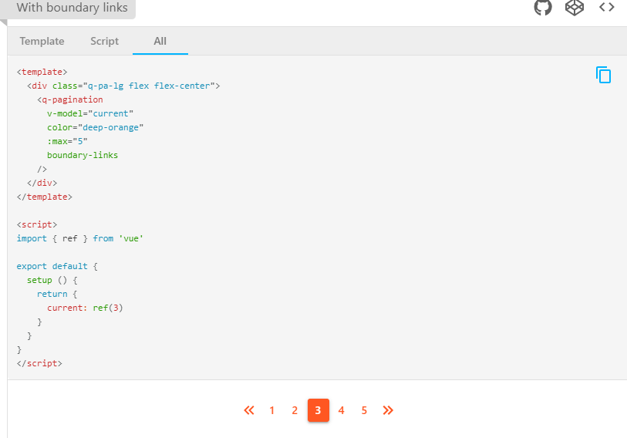Toggle the view source code icon
Screen dimensions: 627x438
[x=606, y=7]
